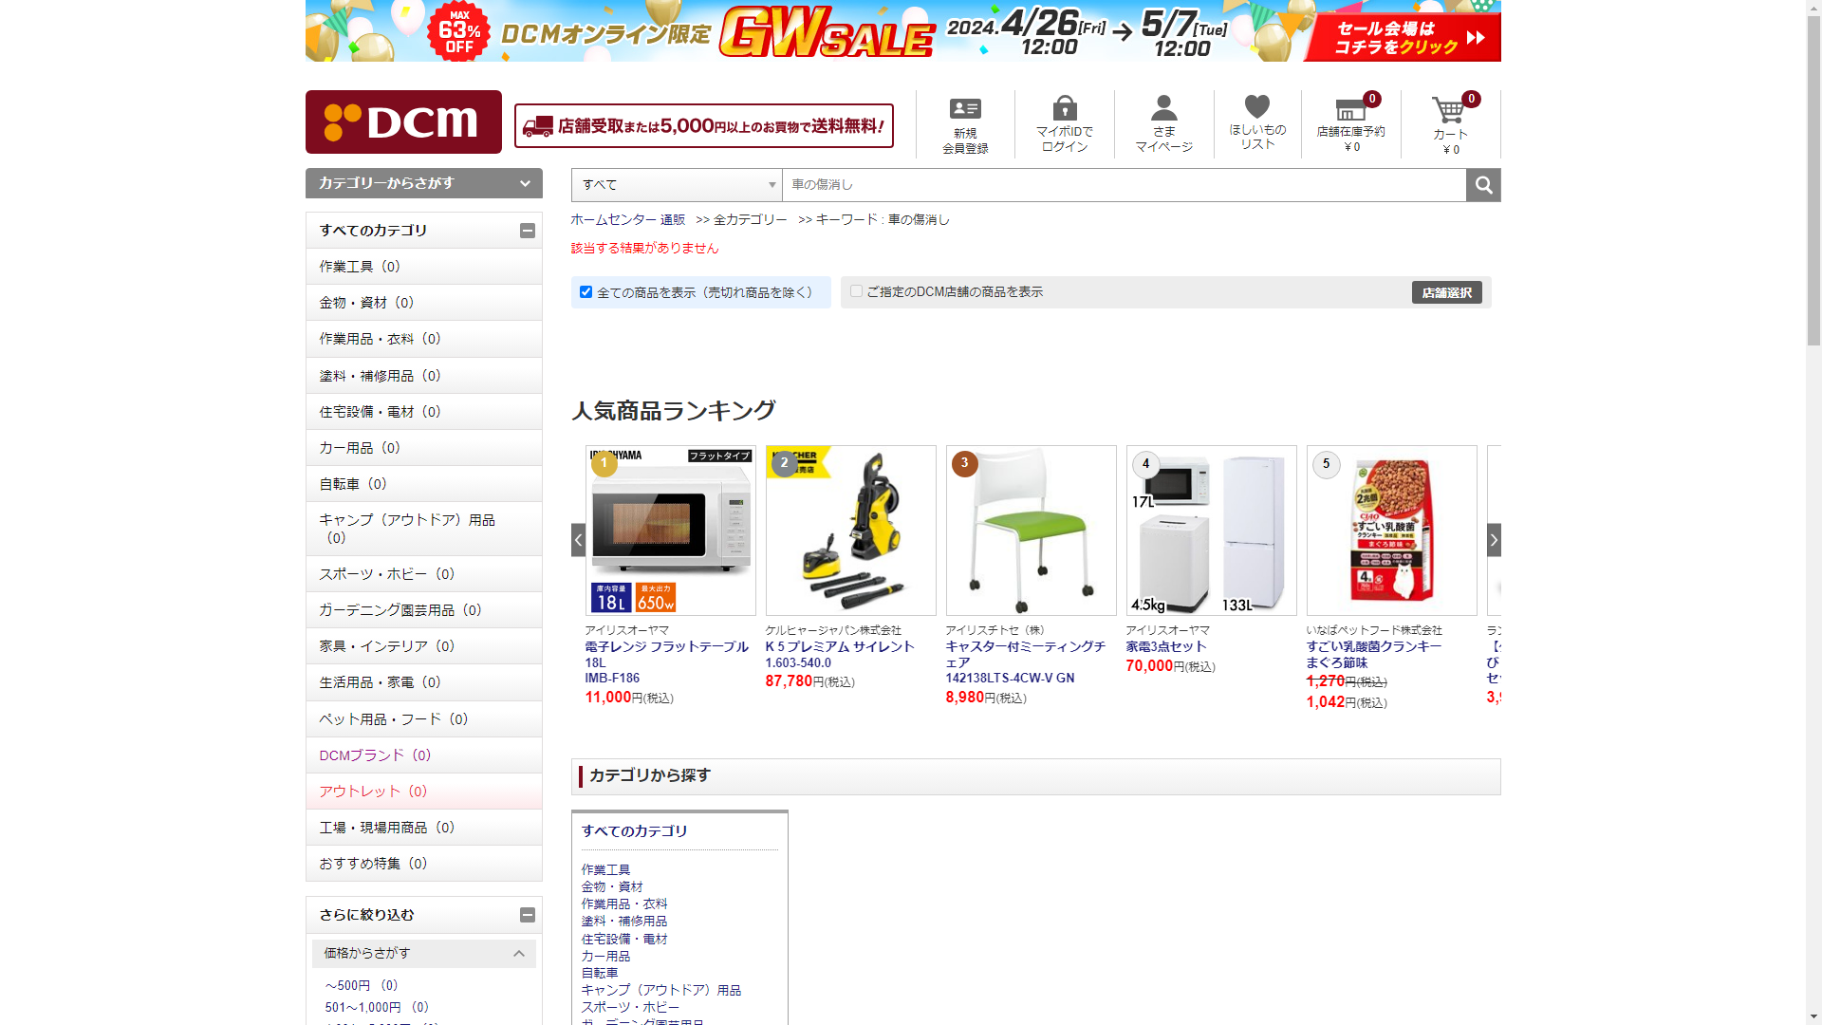1822x1025 pixels.
Task: Select 塗料・補修用品 category in sidebar
Action: (380, 376)
